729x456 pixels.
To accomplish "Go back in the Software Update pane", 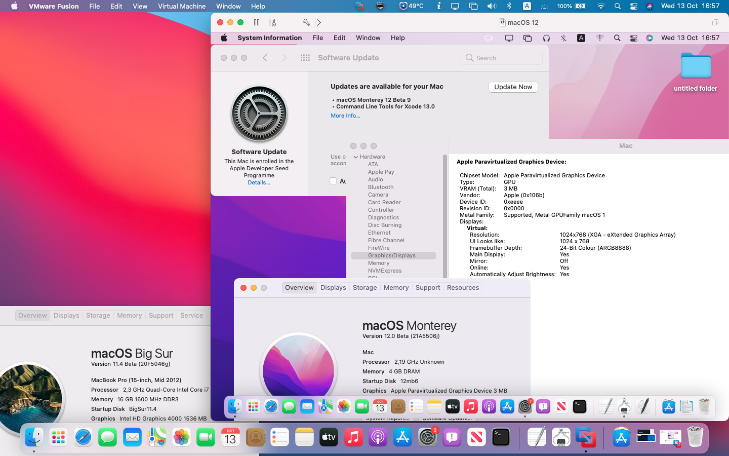I will 265,58.
